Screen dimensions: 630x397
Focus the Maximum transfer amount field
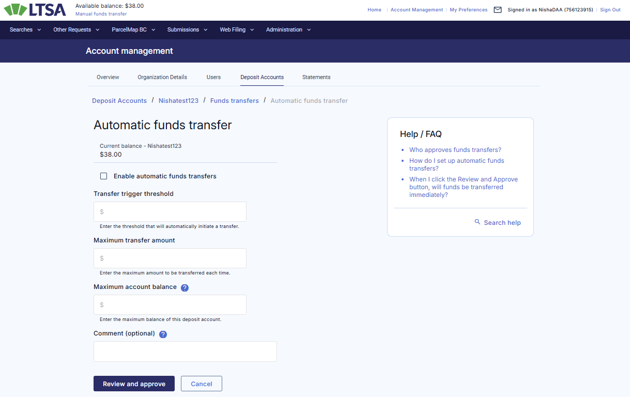170,258
